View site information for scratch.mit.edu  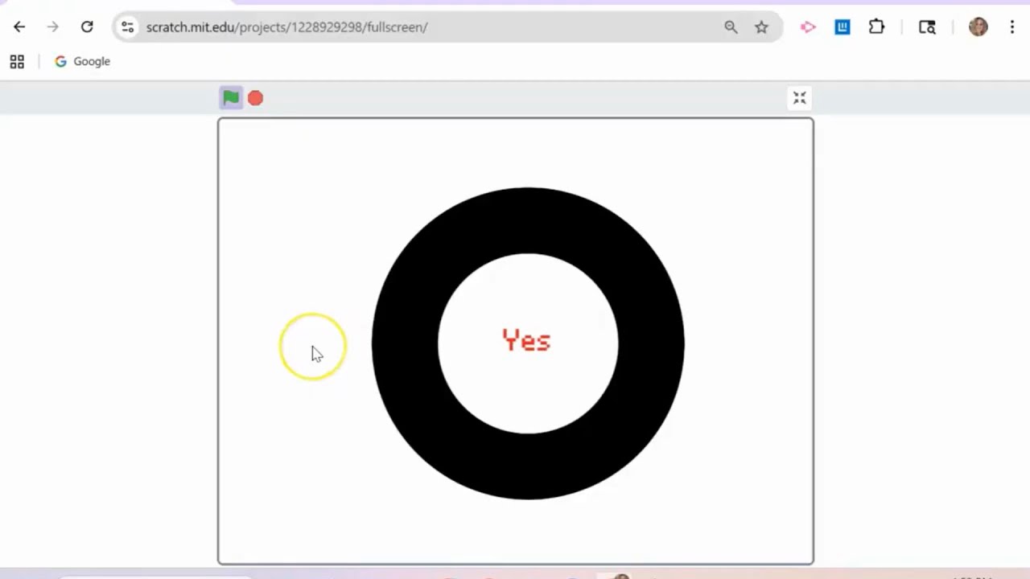pos(127,27)
